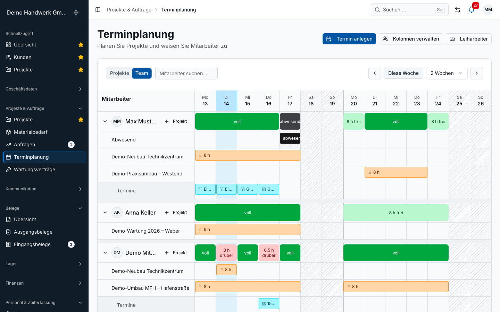This screenshot has height=312, width=500.
Task: Click Demo Mitarbeiter's Technikzentrum 8 h block
Action: coord(226,270)
